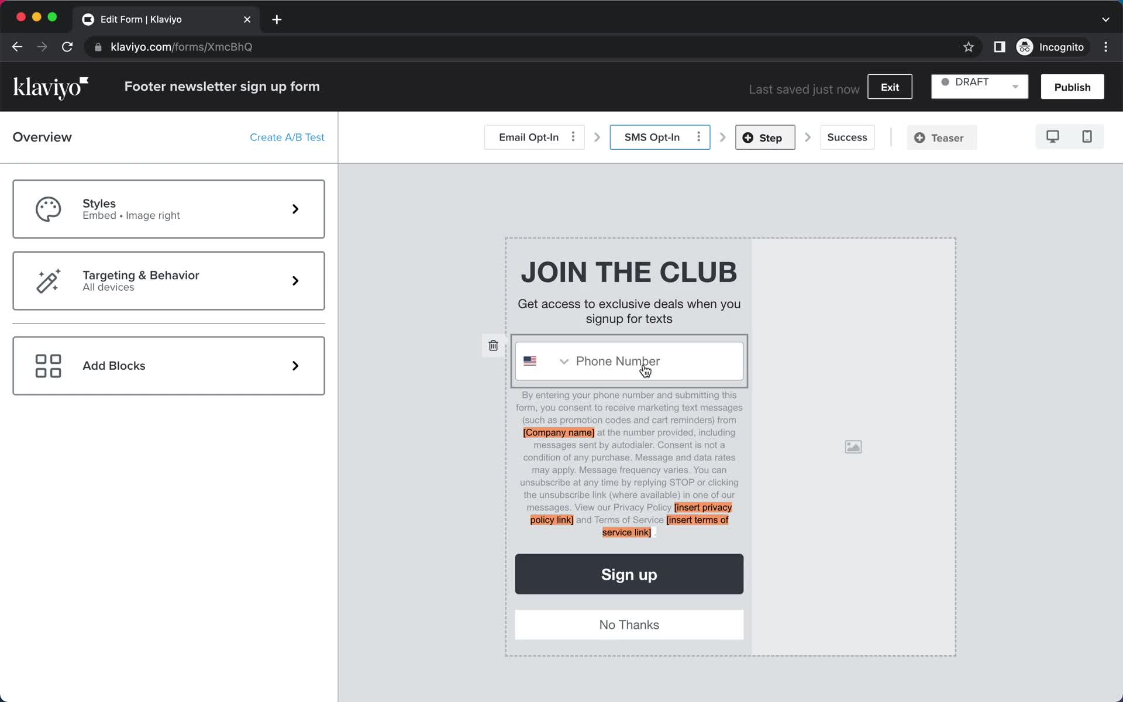Click the desktop preview icon
The height and width of the screenshot is (702, 1123).
[x=1052, y=137]
